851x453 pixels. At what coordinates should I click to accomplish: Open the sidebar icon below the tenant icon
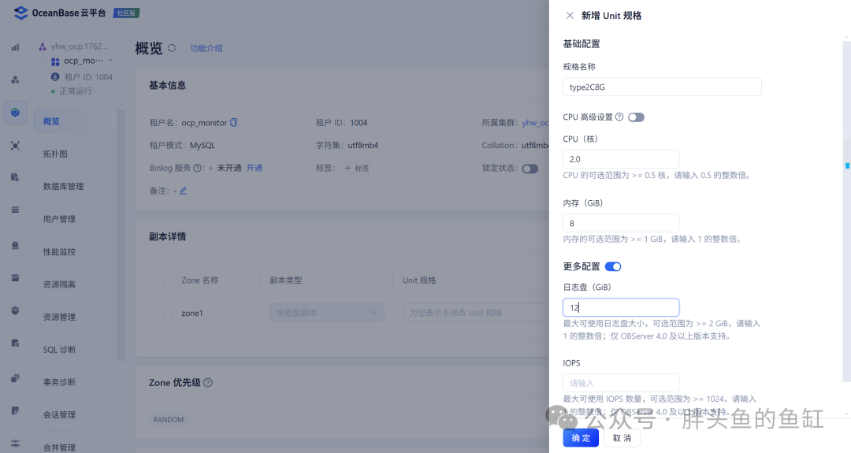pos(15,146)
